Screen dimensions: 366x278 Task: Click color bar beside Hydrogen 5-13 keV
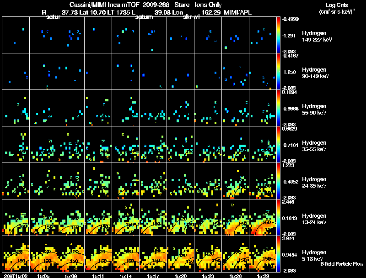(x=280, y=254)
